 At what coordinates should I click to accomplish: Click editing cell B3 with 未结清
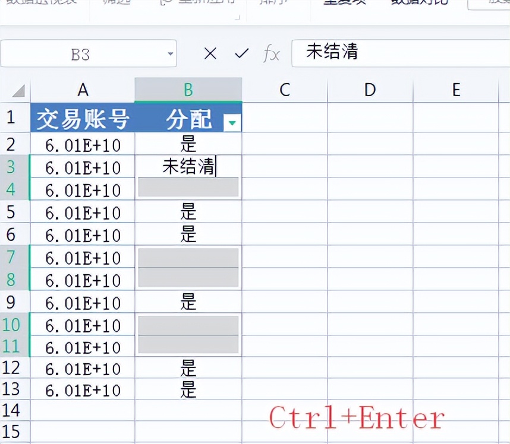point(188,166)
